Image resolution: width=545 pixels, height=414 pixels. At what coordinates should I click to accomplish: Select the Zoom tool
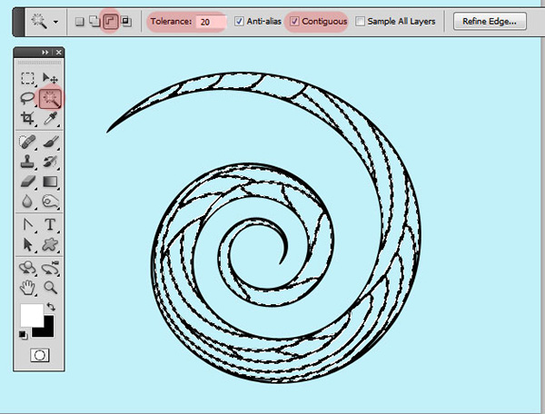(x=51, y=288)
